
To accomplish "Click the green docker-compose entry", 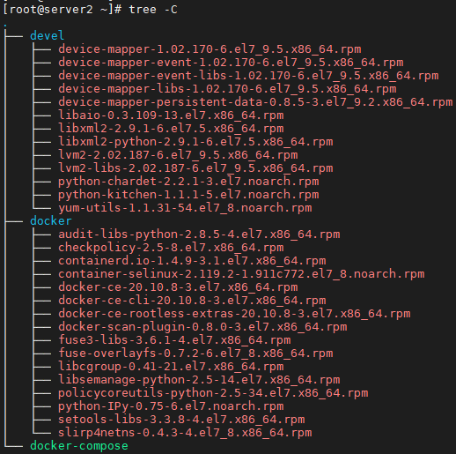I will (79, 445).
